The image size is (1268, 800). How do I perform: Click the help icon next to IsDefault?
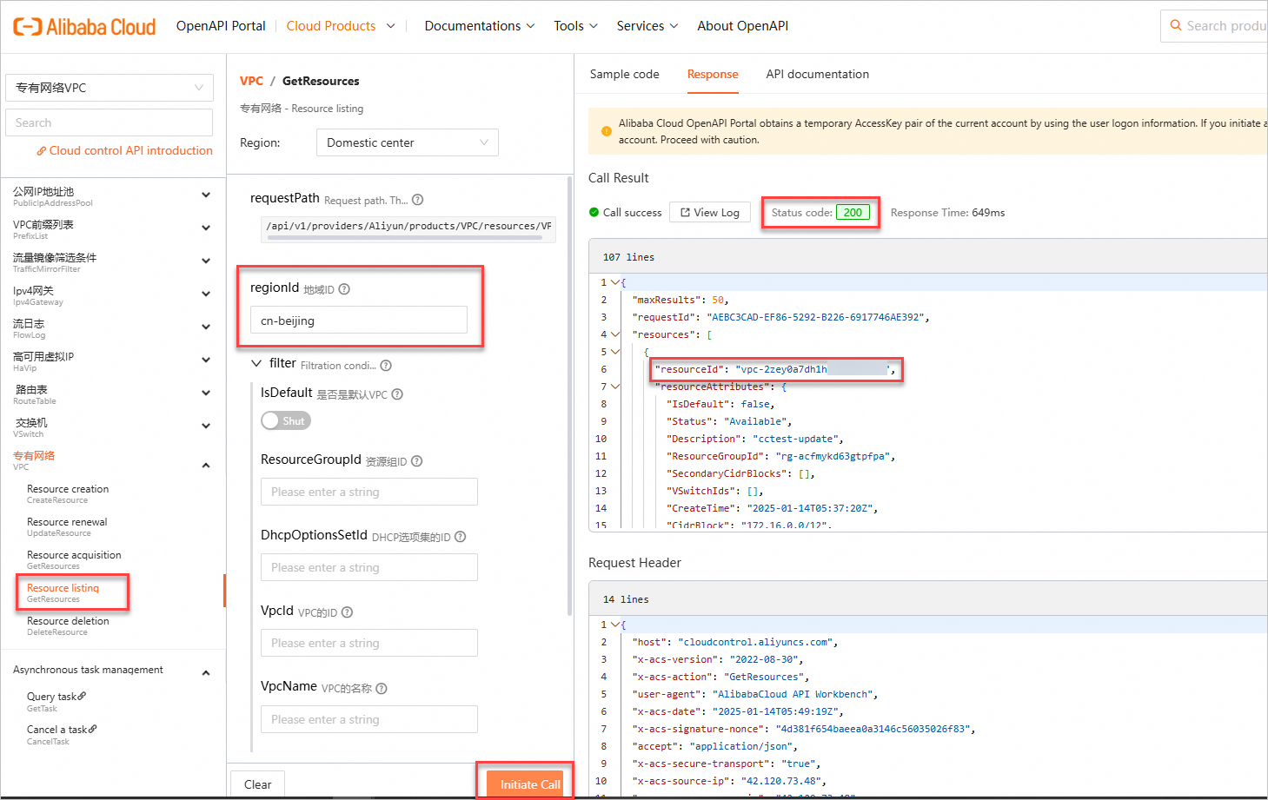(x=397, y=394)
